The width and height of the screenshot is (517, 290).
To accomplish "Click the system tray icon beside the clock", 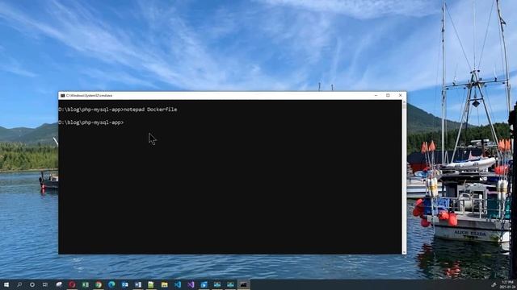I will point(494,284).
